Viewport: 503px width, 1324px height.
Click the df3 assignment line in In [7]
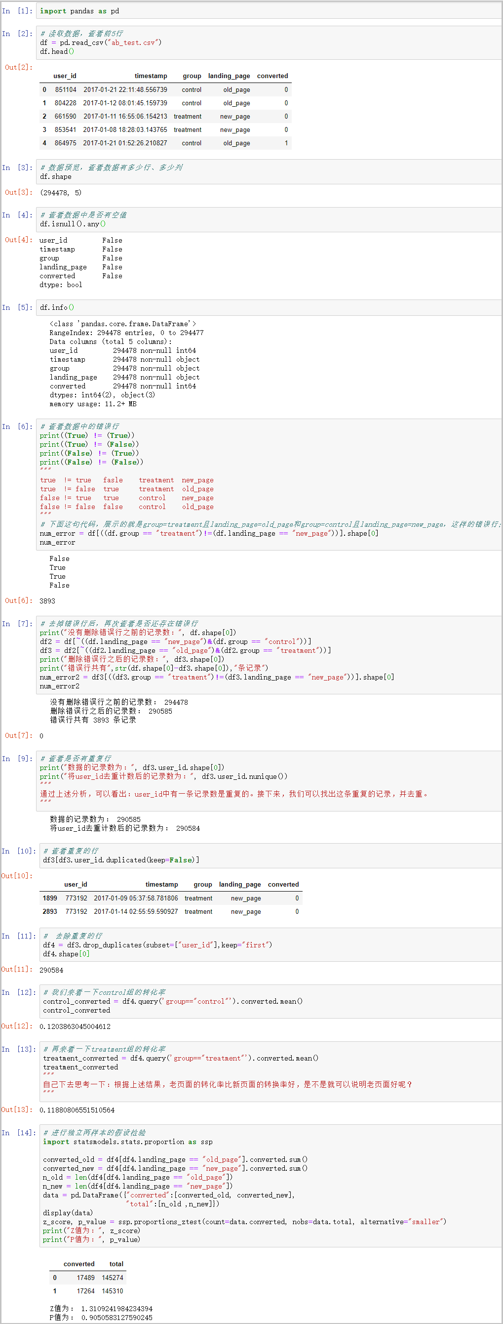185,651
